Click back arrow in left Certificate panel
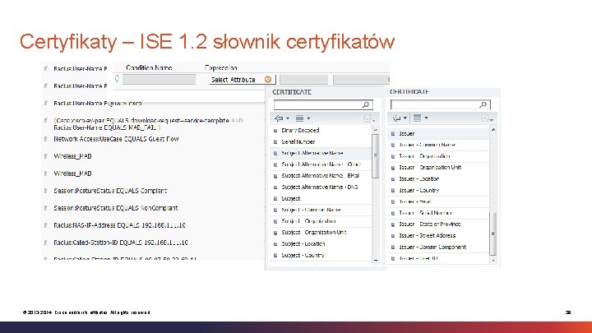The width and height of the screenshot is (592, 333). pyautogui.click(x=279, y=118)
